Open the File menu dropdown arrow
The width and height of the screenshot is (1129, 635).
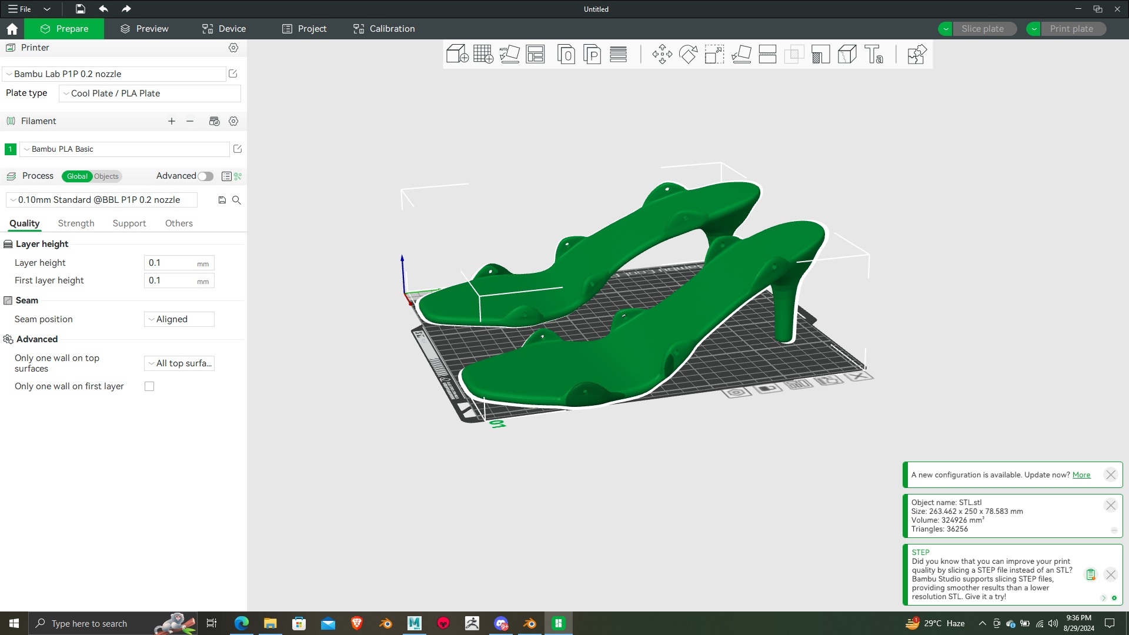point(47,9)
